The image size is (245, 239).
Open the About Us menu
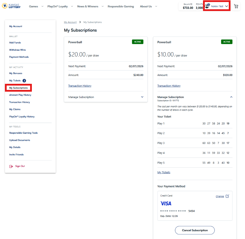(146, 6)
